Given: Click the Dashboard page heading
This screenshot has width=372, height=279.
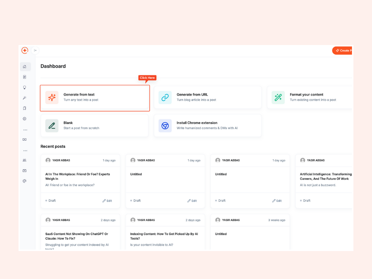Looking at the screenshot, I should click(53, 66).
